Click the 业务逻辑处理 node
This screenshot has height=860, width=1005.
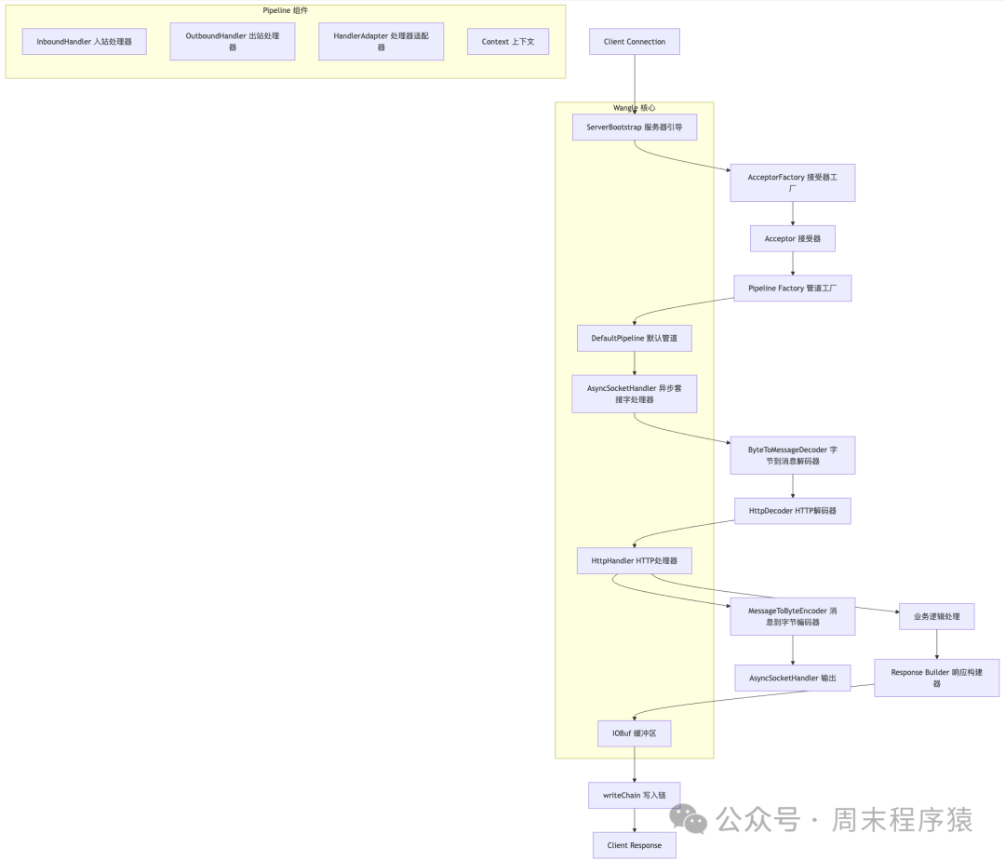(936, 616)
